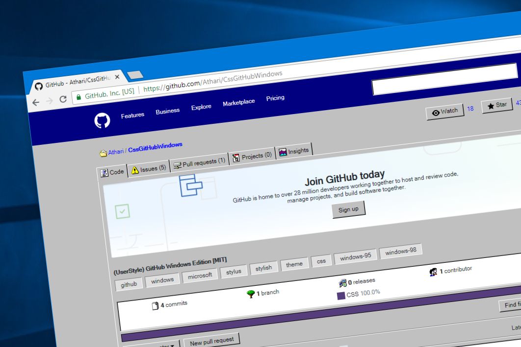521x347 pixels.
Task: Open the 4 commits link
Action: 174,304
